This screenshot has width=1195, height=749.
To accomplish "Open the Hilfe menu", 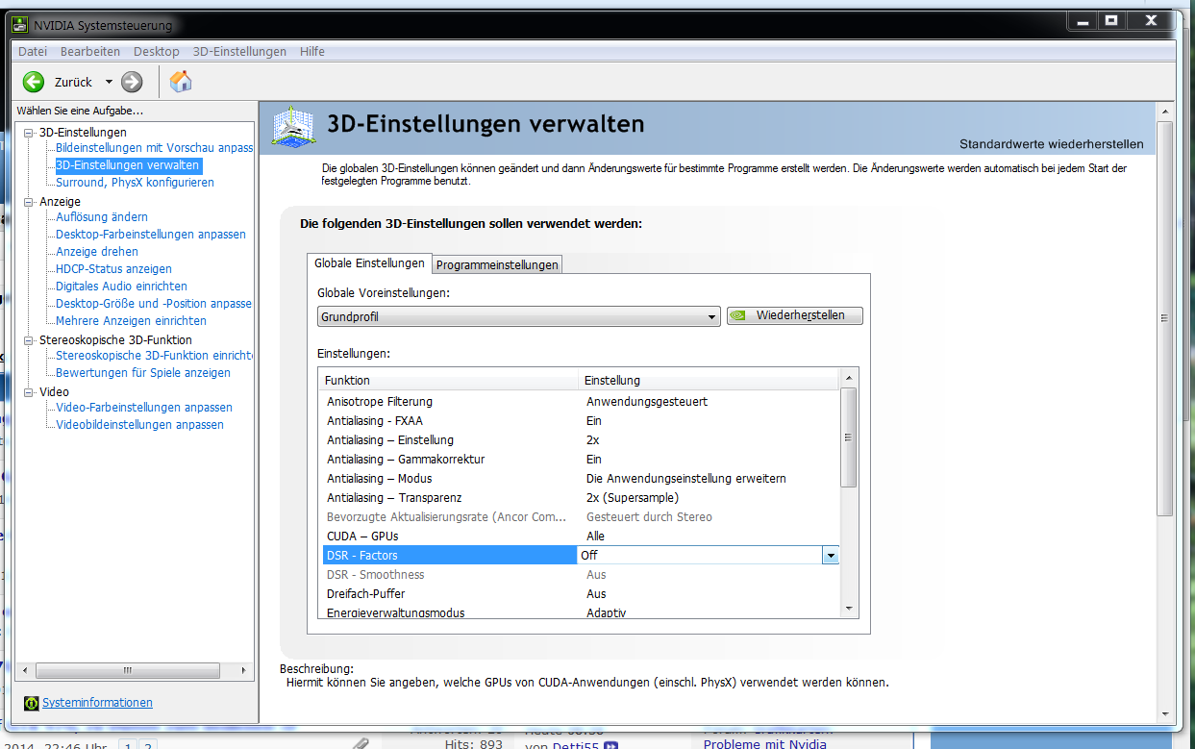I will coord(312,52).
